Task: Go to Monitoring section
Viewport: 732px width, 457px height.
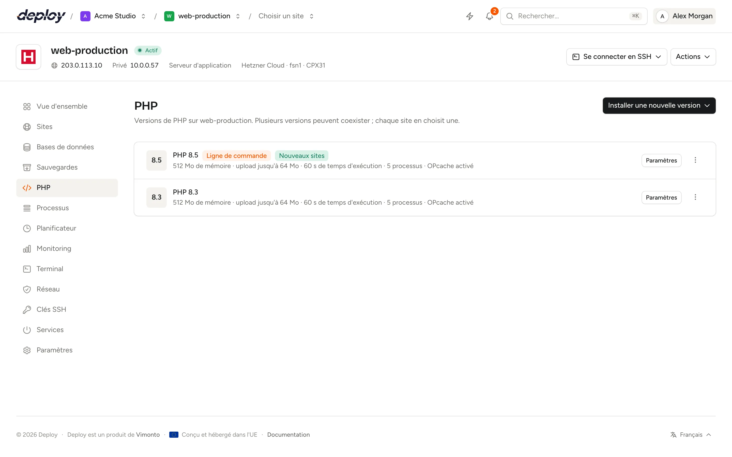Action: pos(67,249)
